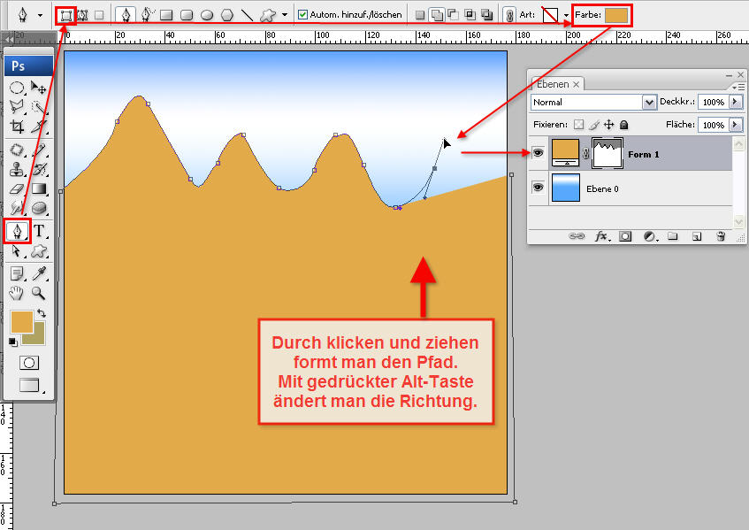
Task: Uncheck the Autom. hinzuf./löschen checkbox
Action: [302, 15]
